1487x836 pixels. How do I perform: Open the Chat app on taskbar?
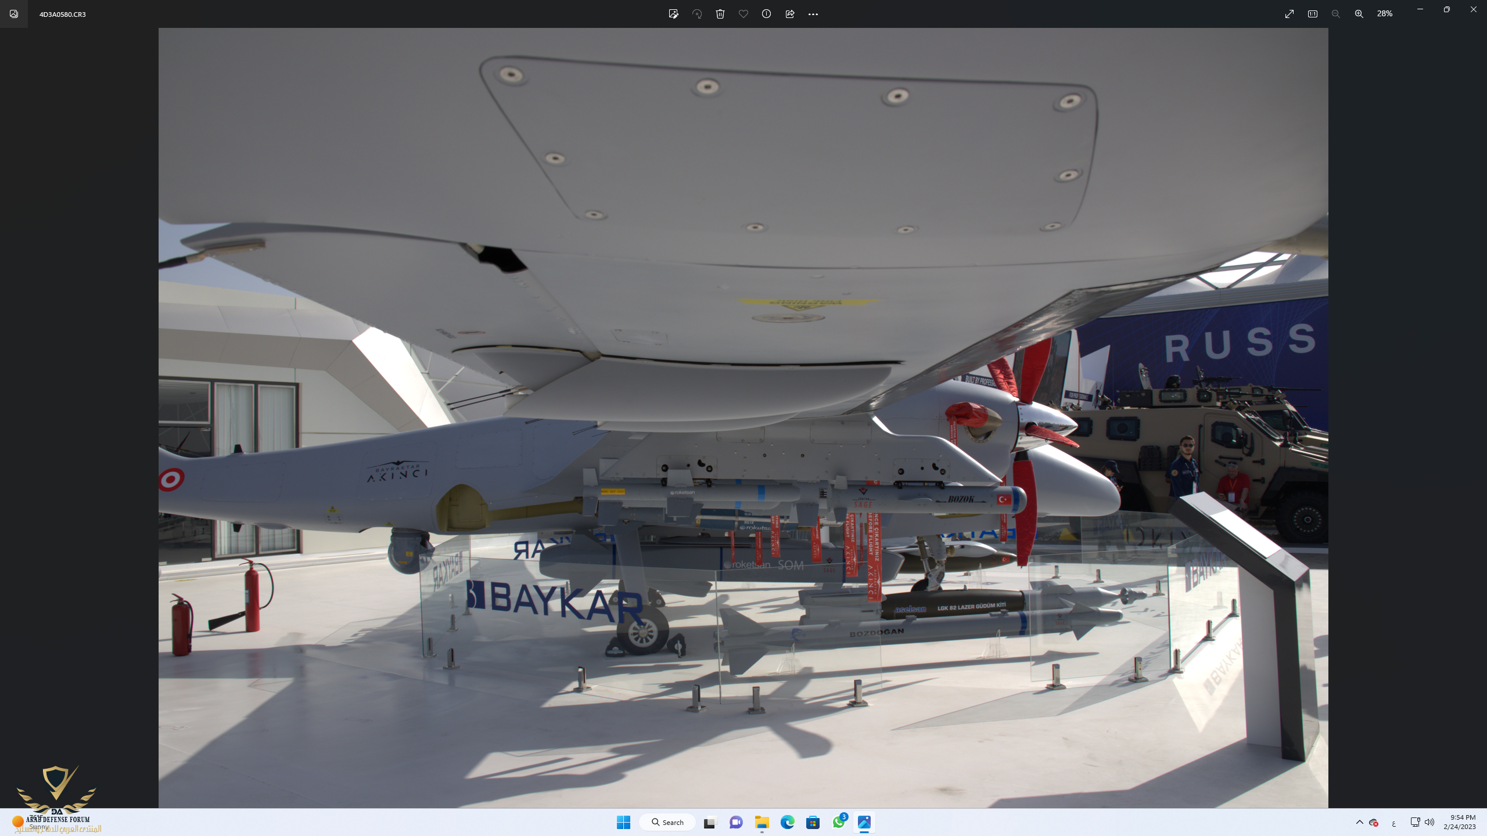point(736,822)
